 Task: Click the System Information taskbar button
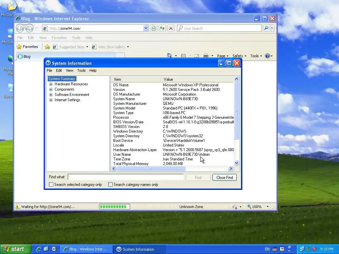139,249
